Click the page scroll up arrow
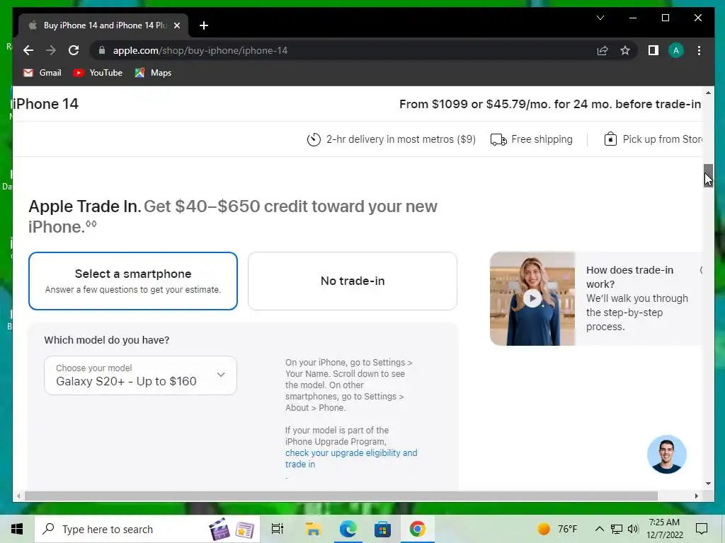The image size is (725, 543). pos(708,93)
